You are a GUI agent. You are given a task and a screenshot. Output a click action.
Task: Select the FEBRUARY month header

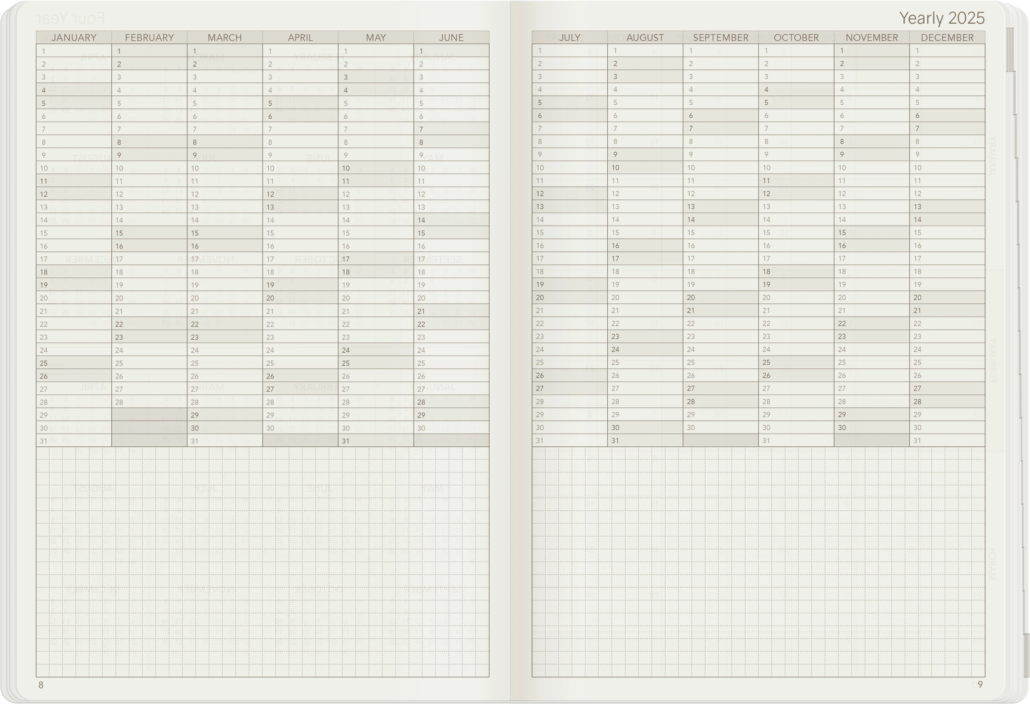149,38
